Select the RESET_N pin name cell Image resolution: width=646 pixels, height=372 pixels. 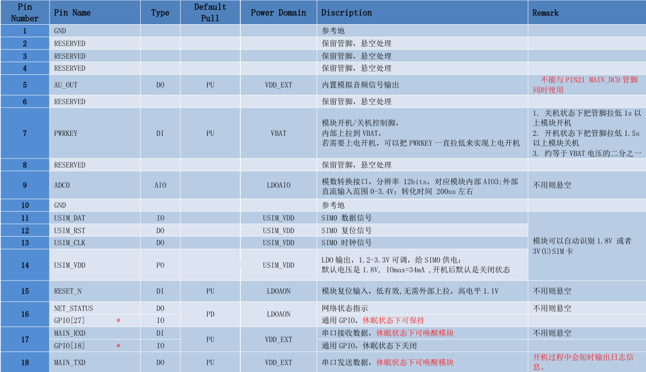point(95,291)
